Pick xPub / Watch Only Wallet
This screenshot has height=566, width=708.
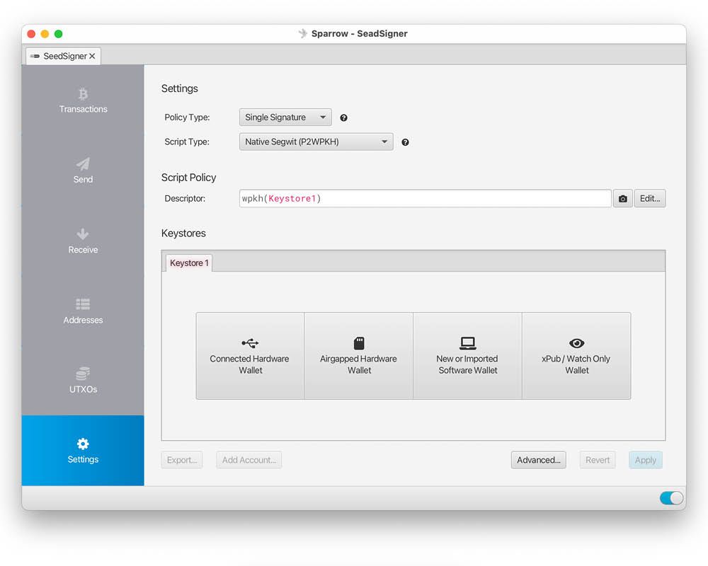click(x=576, y=356)
